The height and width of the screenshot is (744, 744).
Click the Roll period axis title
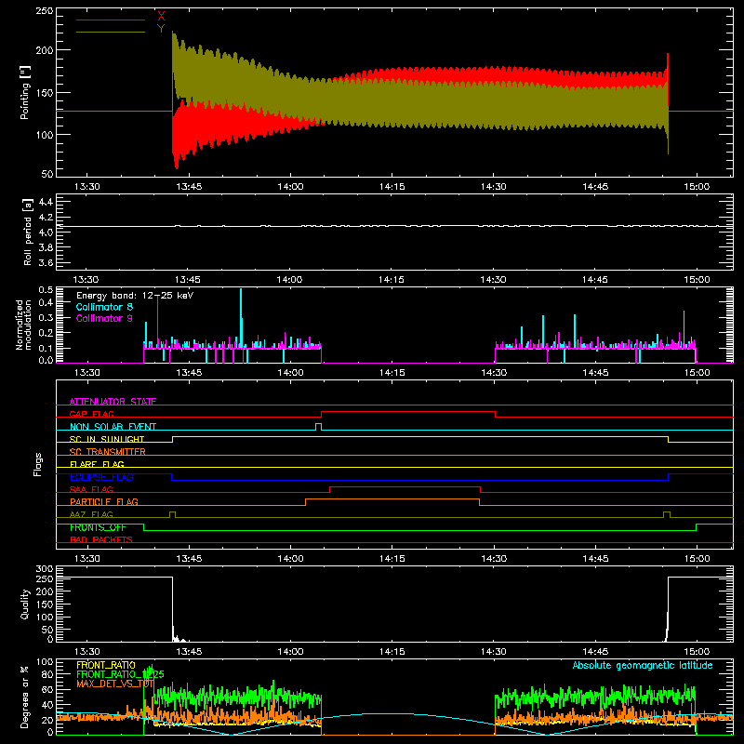tap(28, 232)
